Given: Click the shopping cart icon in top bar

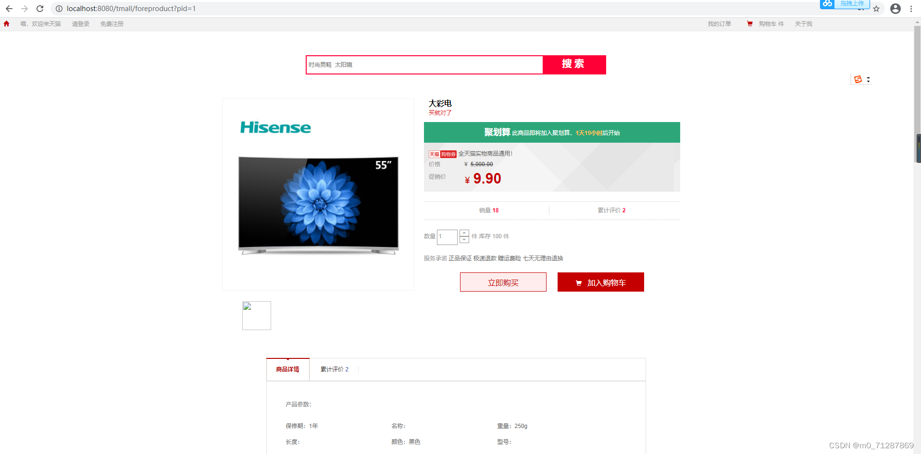Looking at the screenshot, I should pos(750,24).
